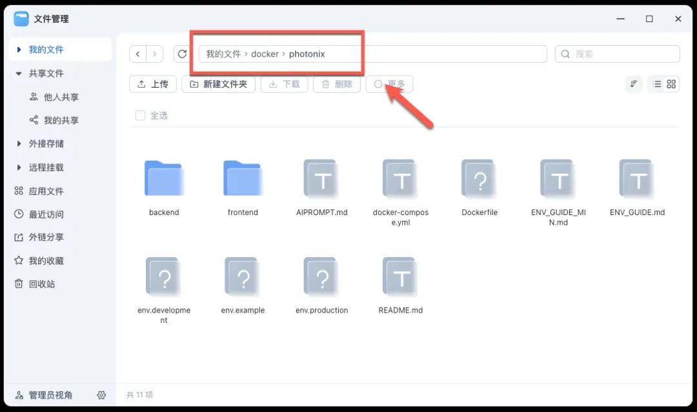The width and height of the screenshot is (697, 412).
Task: Click the 共 11 项 item count
Action: pyautogui.click(x=139, y=395)
